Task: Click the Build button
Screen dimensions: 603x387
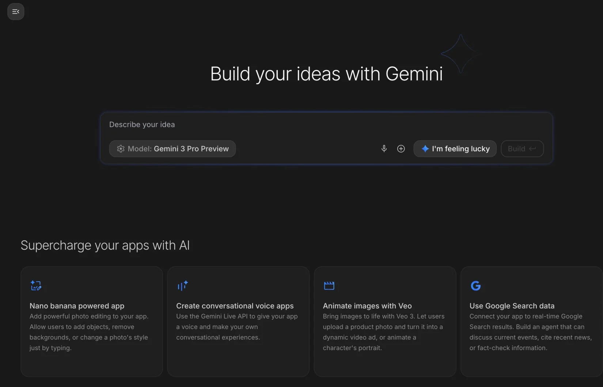Action: [x=522, y=149]
